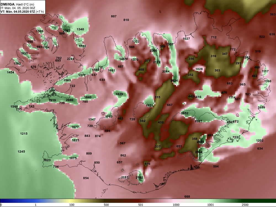The height and width of the screenshot is (207, 276).
Task: Click the 1027 value on the north coast
Action: pyautogui.click(x=186, y=39)
